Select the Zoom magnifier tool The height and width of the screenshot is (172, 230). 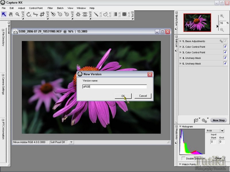[x=18, y=14]
